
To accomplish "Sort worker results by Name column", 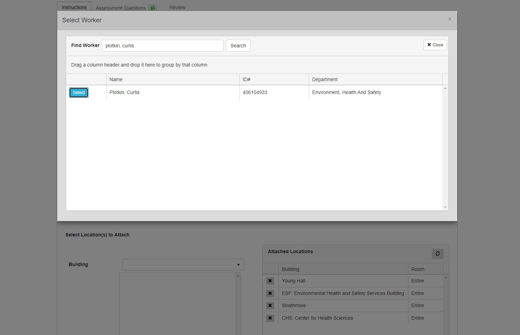I will [x=173, y=79].
